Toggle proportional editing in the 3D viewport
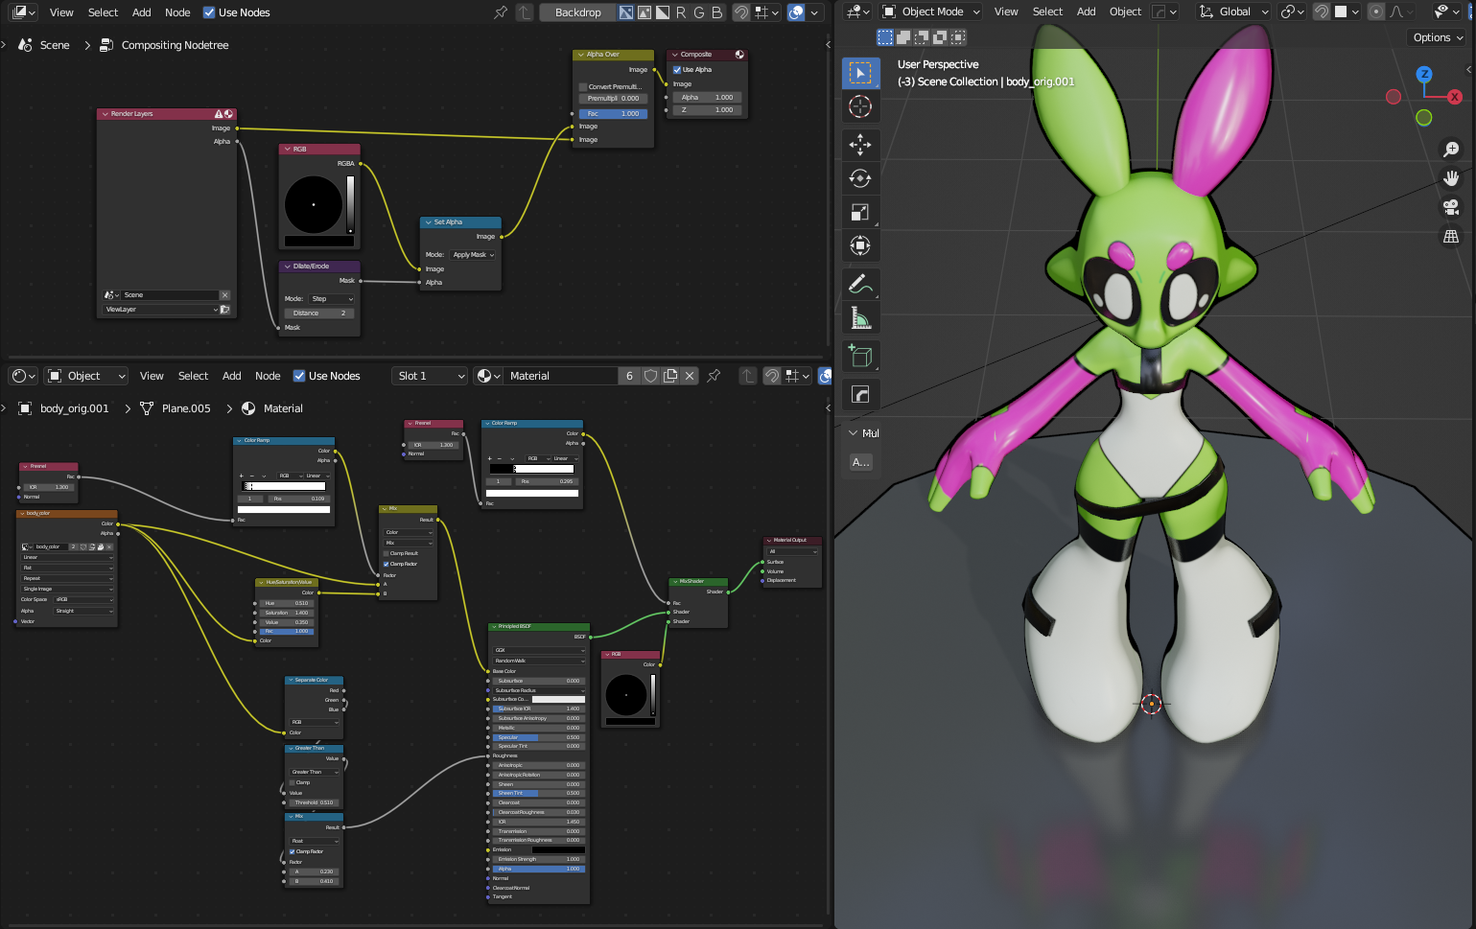 [x=1376, y=12]
